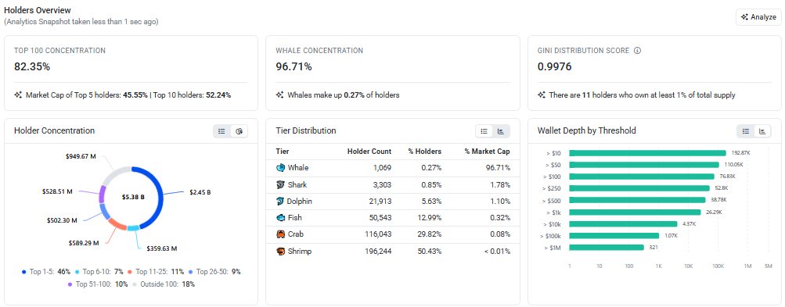Click the % Holders column header
The width and height of the screenshot is (785, 307).
click(x=426, y=152)
